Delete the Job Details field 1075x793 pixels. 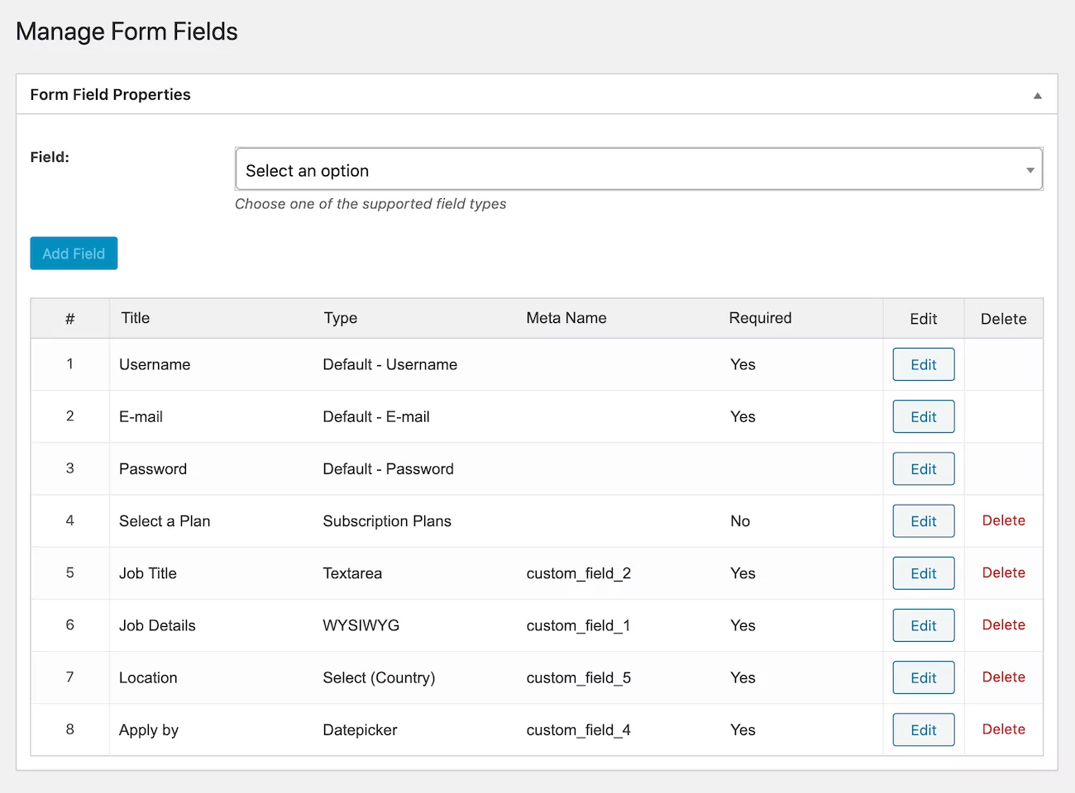1003,624
